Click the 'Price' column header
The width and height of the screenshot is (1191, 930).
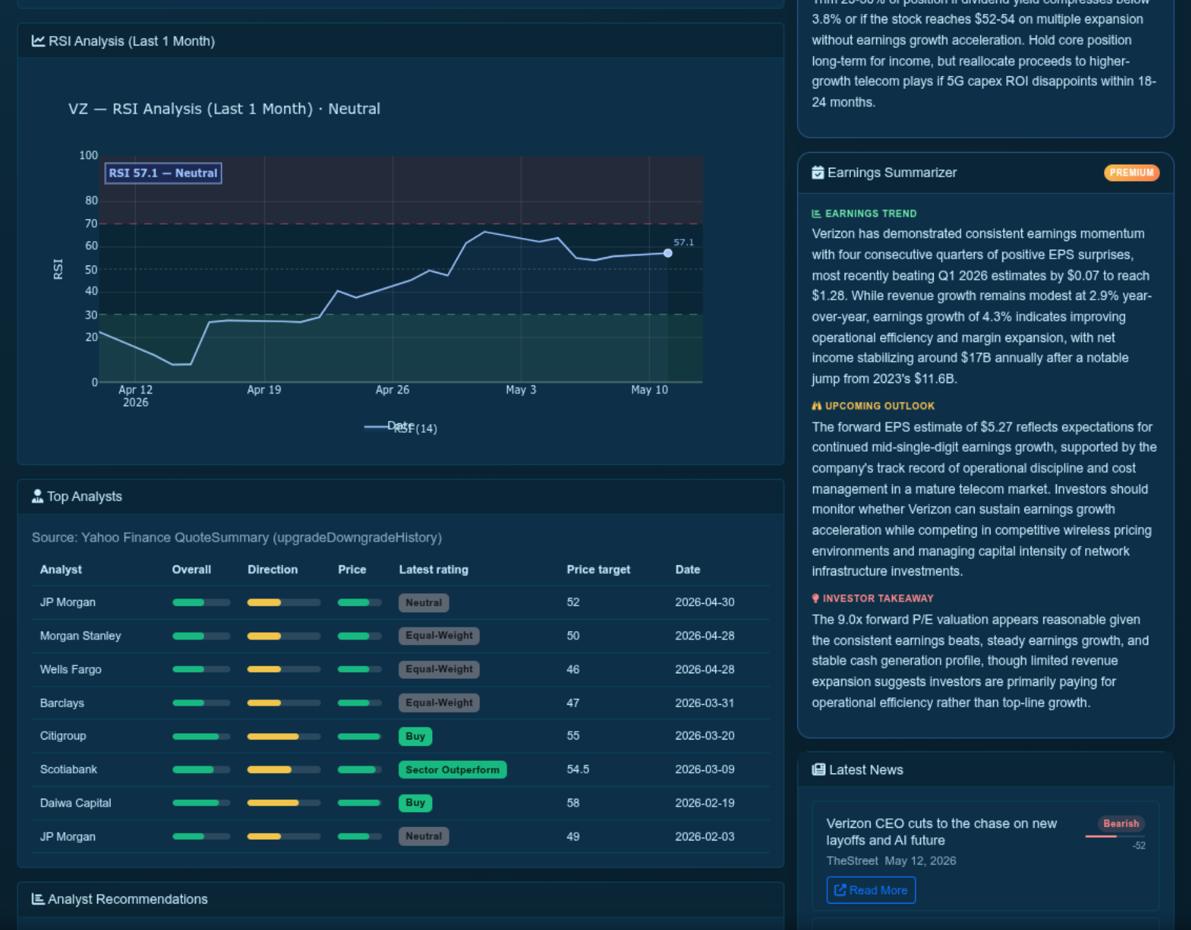point(352,570)
